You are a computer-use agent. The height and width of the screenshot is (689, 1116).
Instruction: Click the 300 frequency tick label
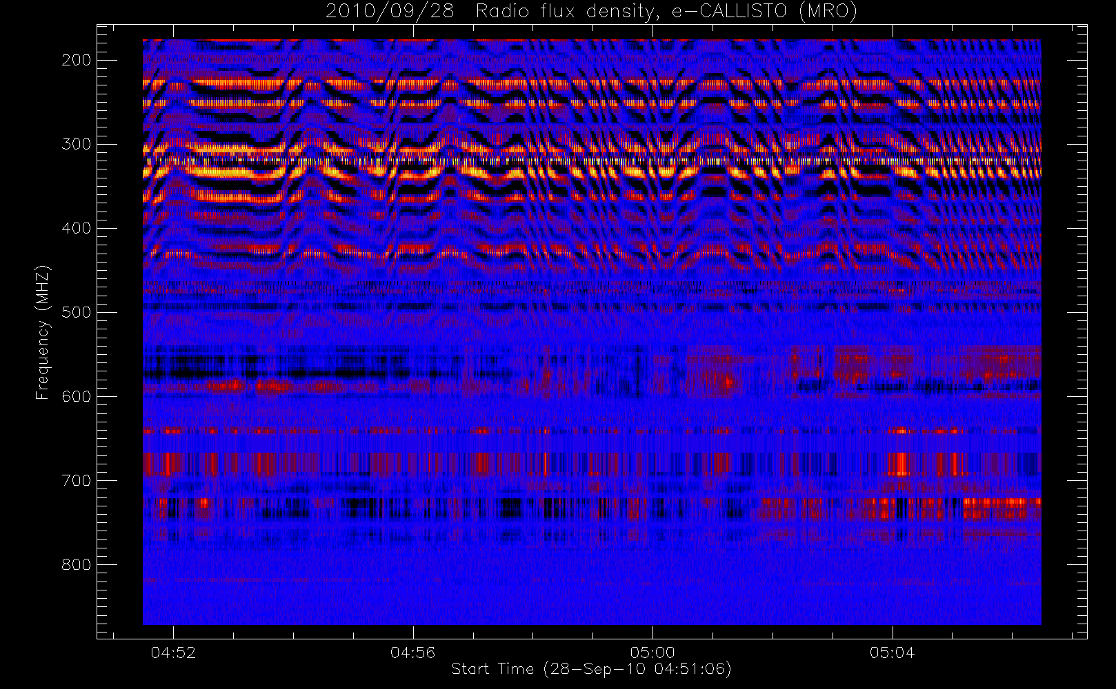coord(77,144)
